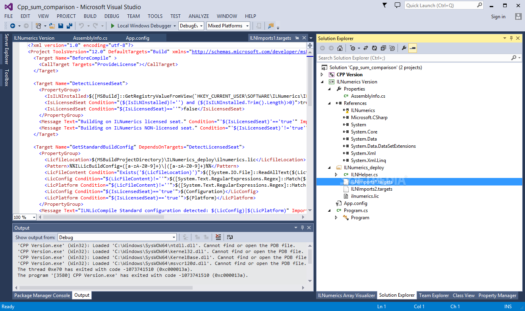Select ILNImports2.targets in Solution Explorer
The image size is (525, 311).
[371, 189]
